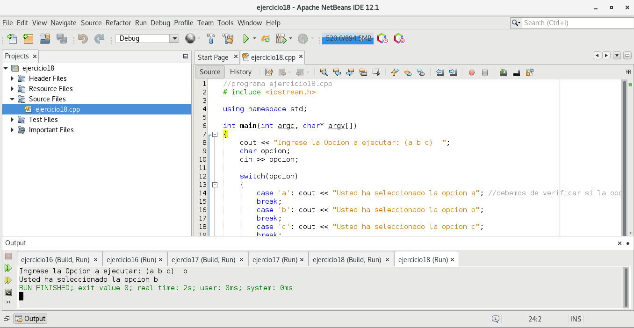The width and height of the screenshot is (634, 328).
Task: Open the Refactor menu
Action: (x=118, y=23)
